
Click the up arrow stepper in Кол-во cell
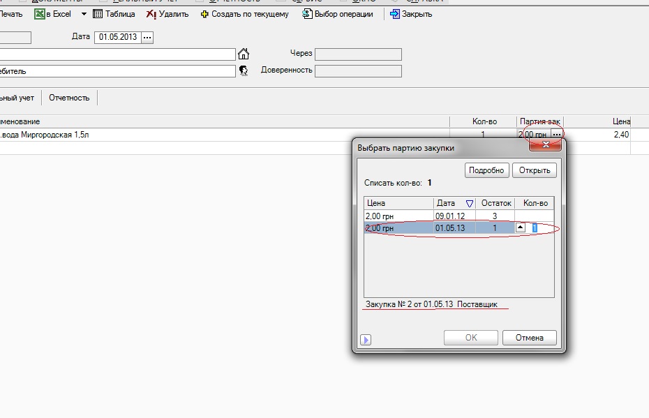coord(521,227)
